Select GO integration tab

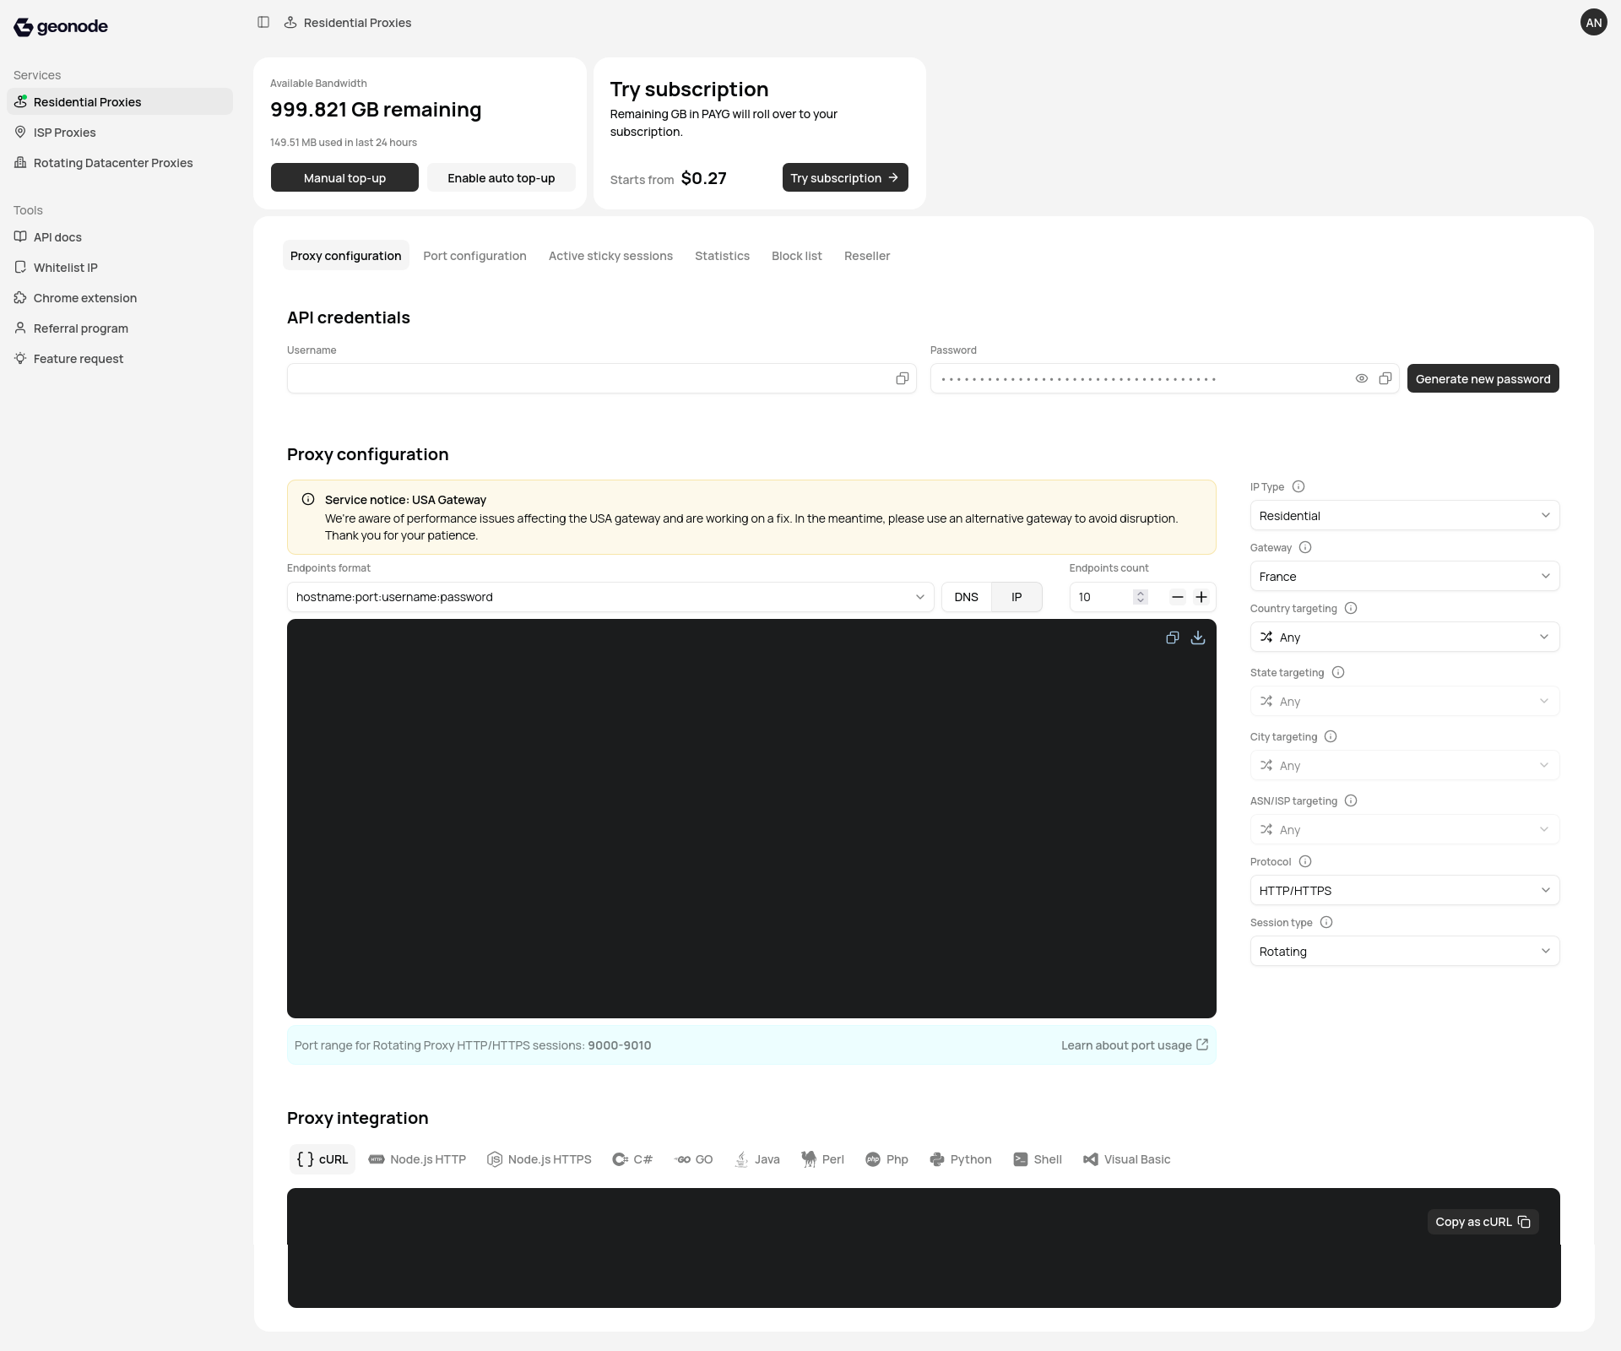[694, 1159]
